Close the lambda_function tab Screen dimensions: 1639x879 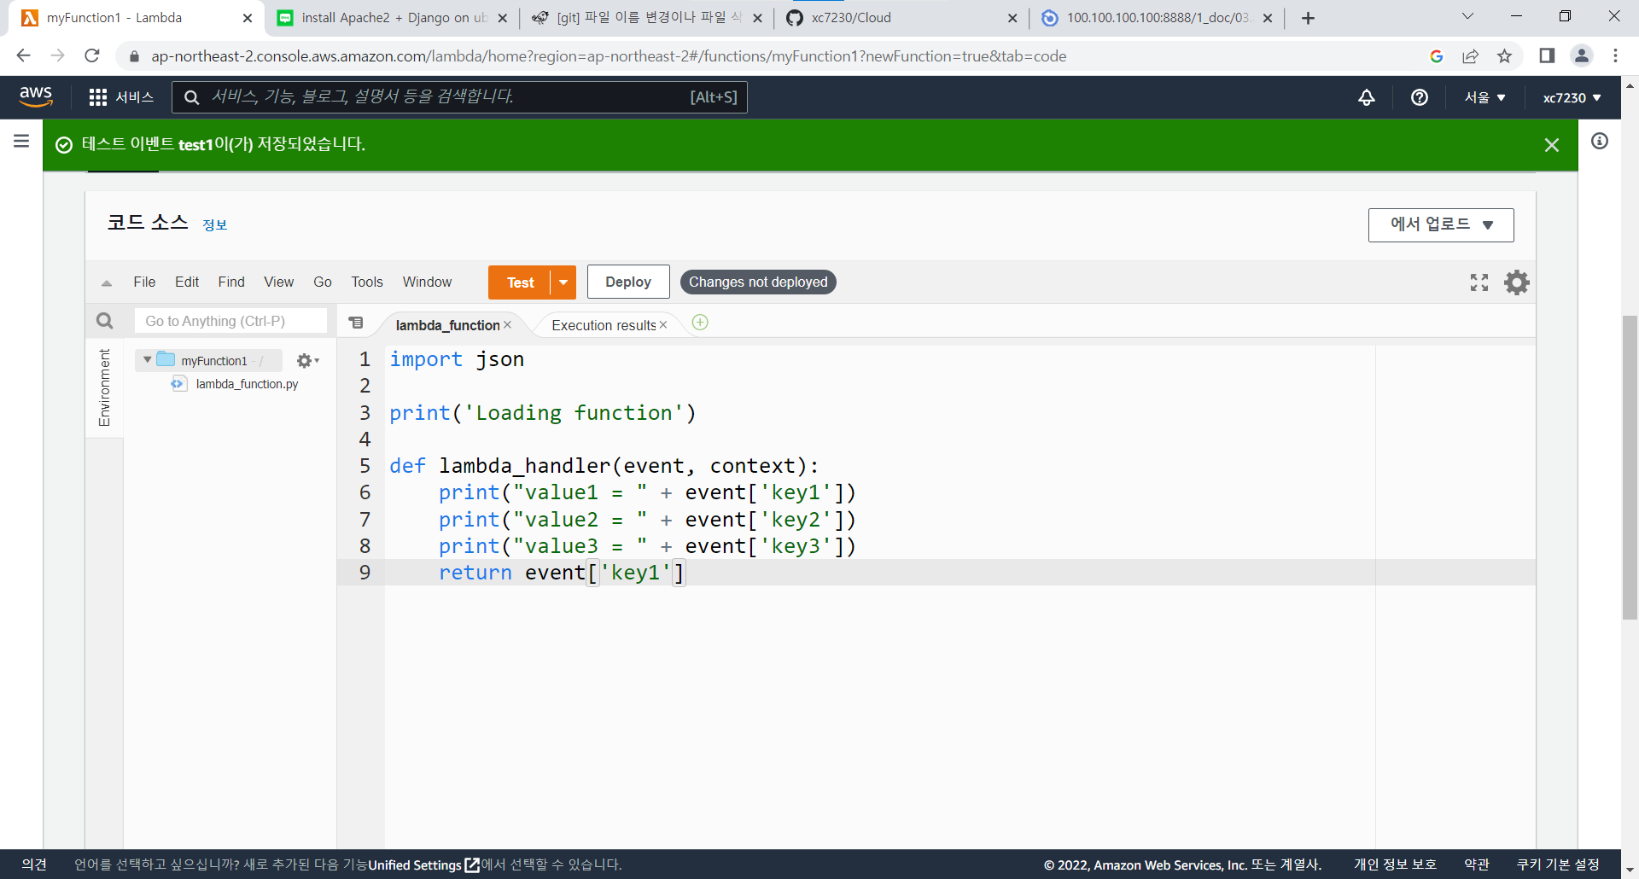507,325
